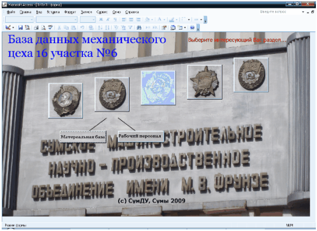Expand the Special Effect dropdown
Viewport: 317px width, 231px height.
click(x=201, y=20)
